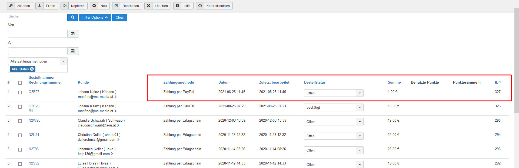The width and height of the screenshot is (519, 168).
Task: Select the checkbox for order Q3F27
Action: click(x=20, y=92)
